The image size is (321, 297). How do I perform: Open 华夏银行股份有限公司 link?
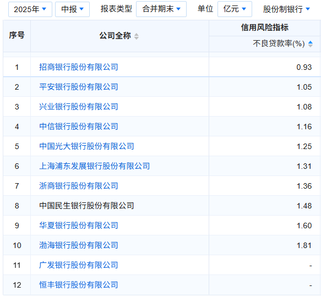click(79, 226)
